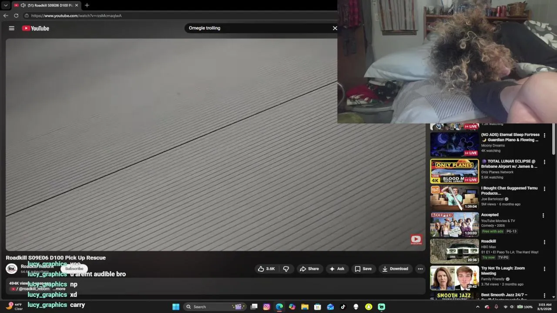
Task: Open Joe Bartolozzi channel name
Action: click(492, 199)
